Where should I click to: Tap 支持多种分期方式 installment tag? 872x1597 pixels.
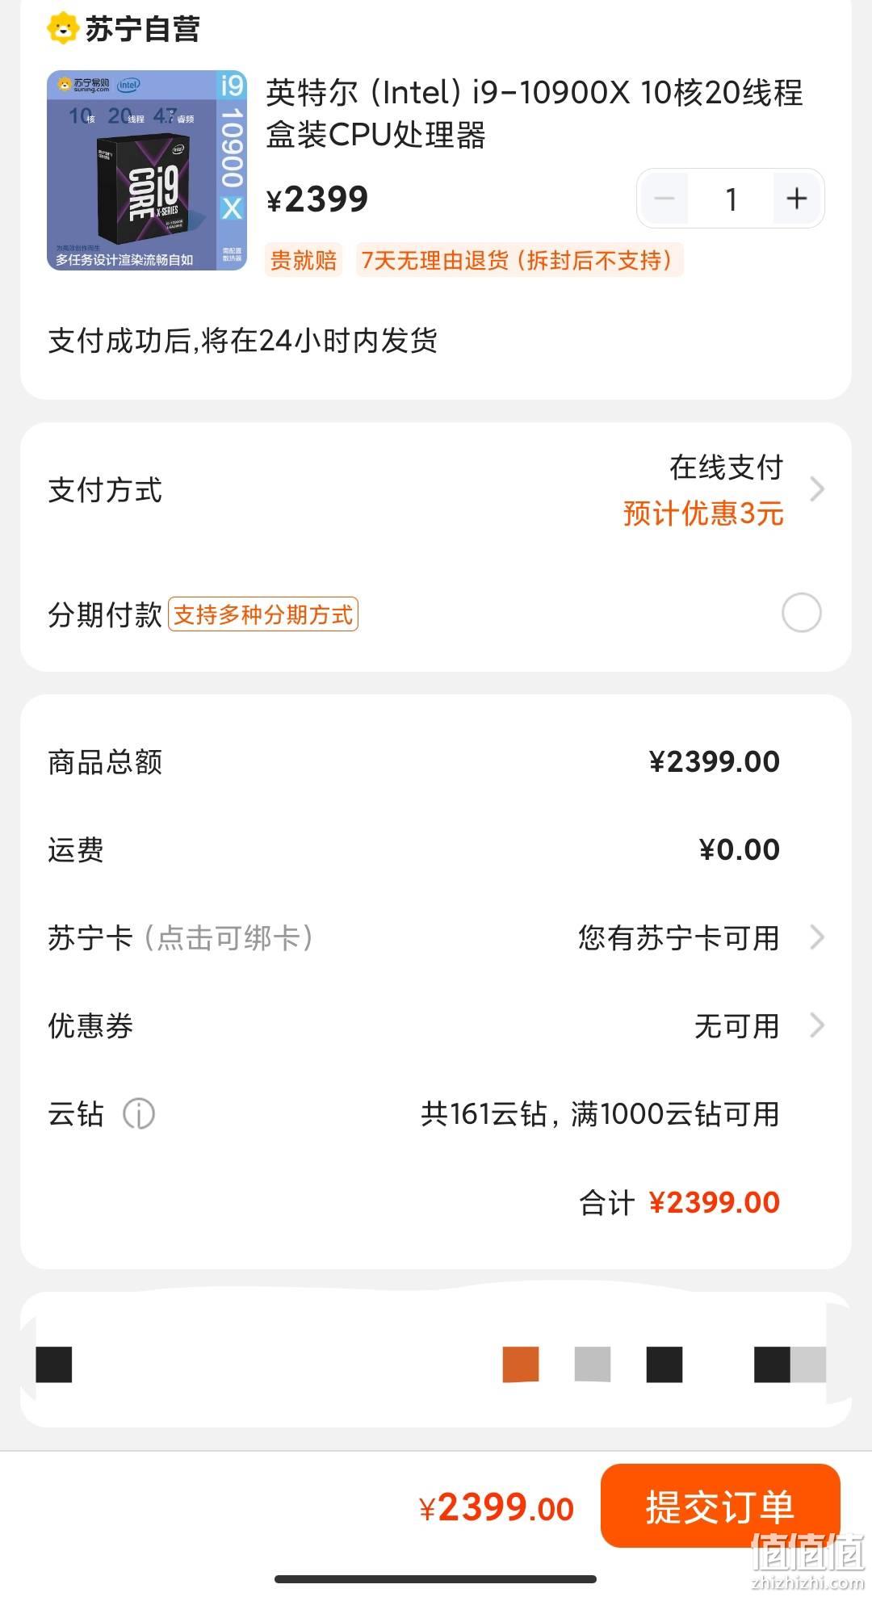pos(263,614)
